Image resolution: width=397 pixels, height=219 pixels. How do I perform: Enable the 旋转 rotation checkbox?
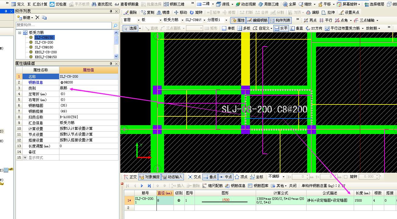point(346,177)
